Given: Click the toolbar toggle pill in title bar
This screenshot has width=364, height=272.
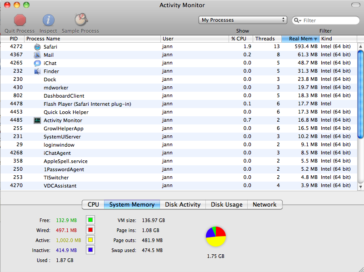Looking at the screenshot, I should point(356,5).
